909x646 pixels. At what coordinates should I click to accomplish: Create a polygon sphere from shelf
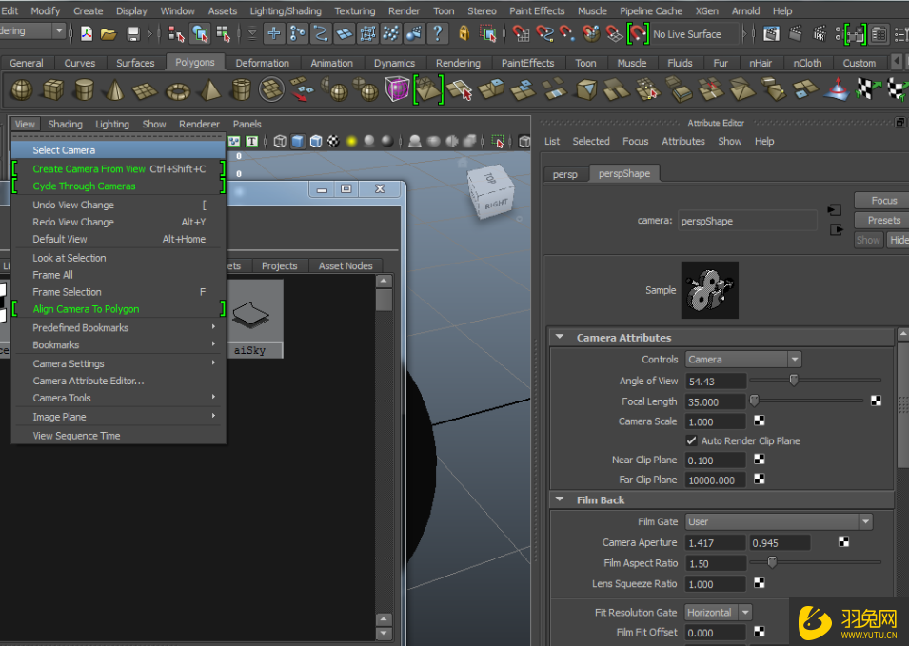(22, 89)
